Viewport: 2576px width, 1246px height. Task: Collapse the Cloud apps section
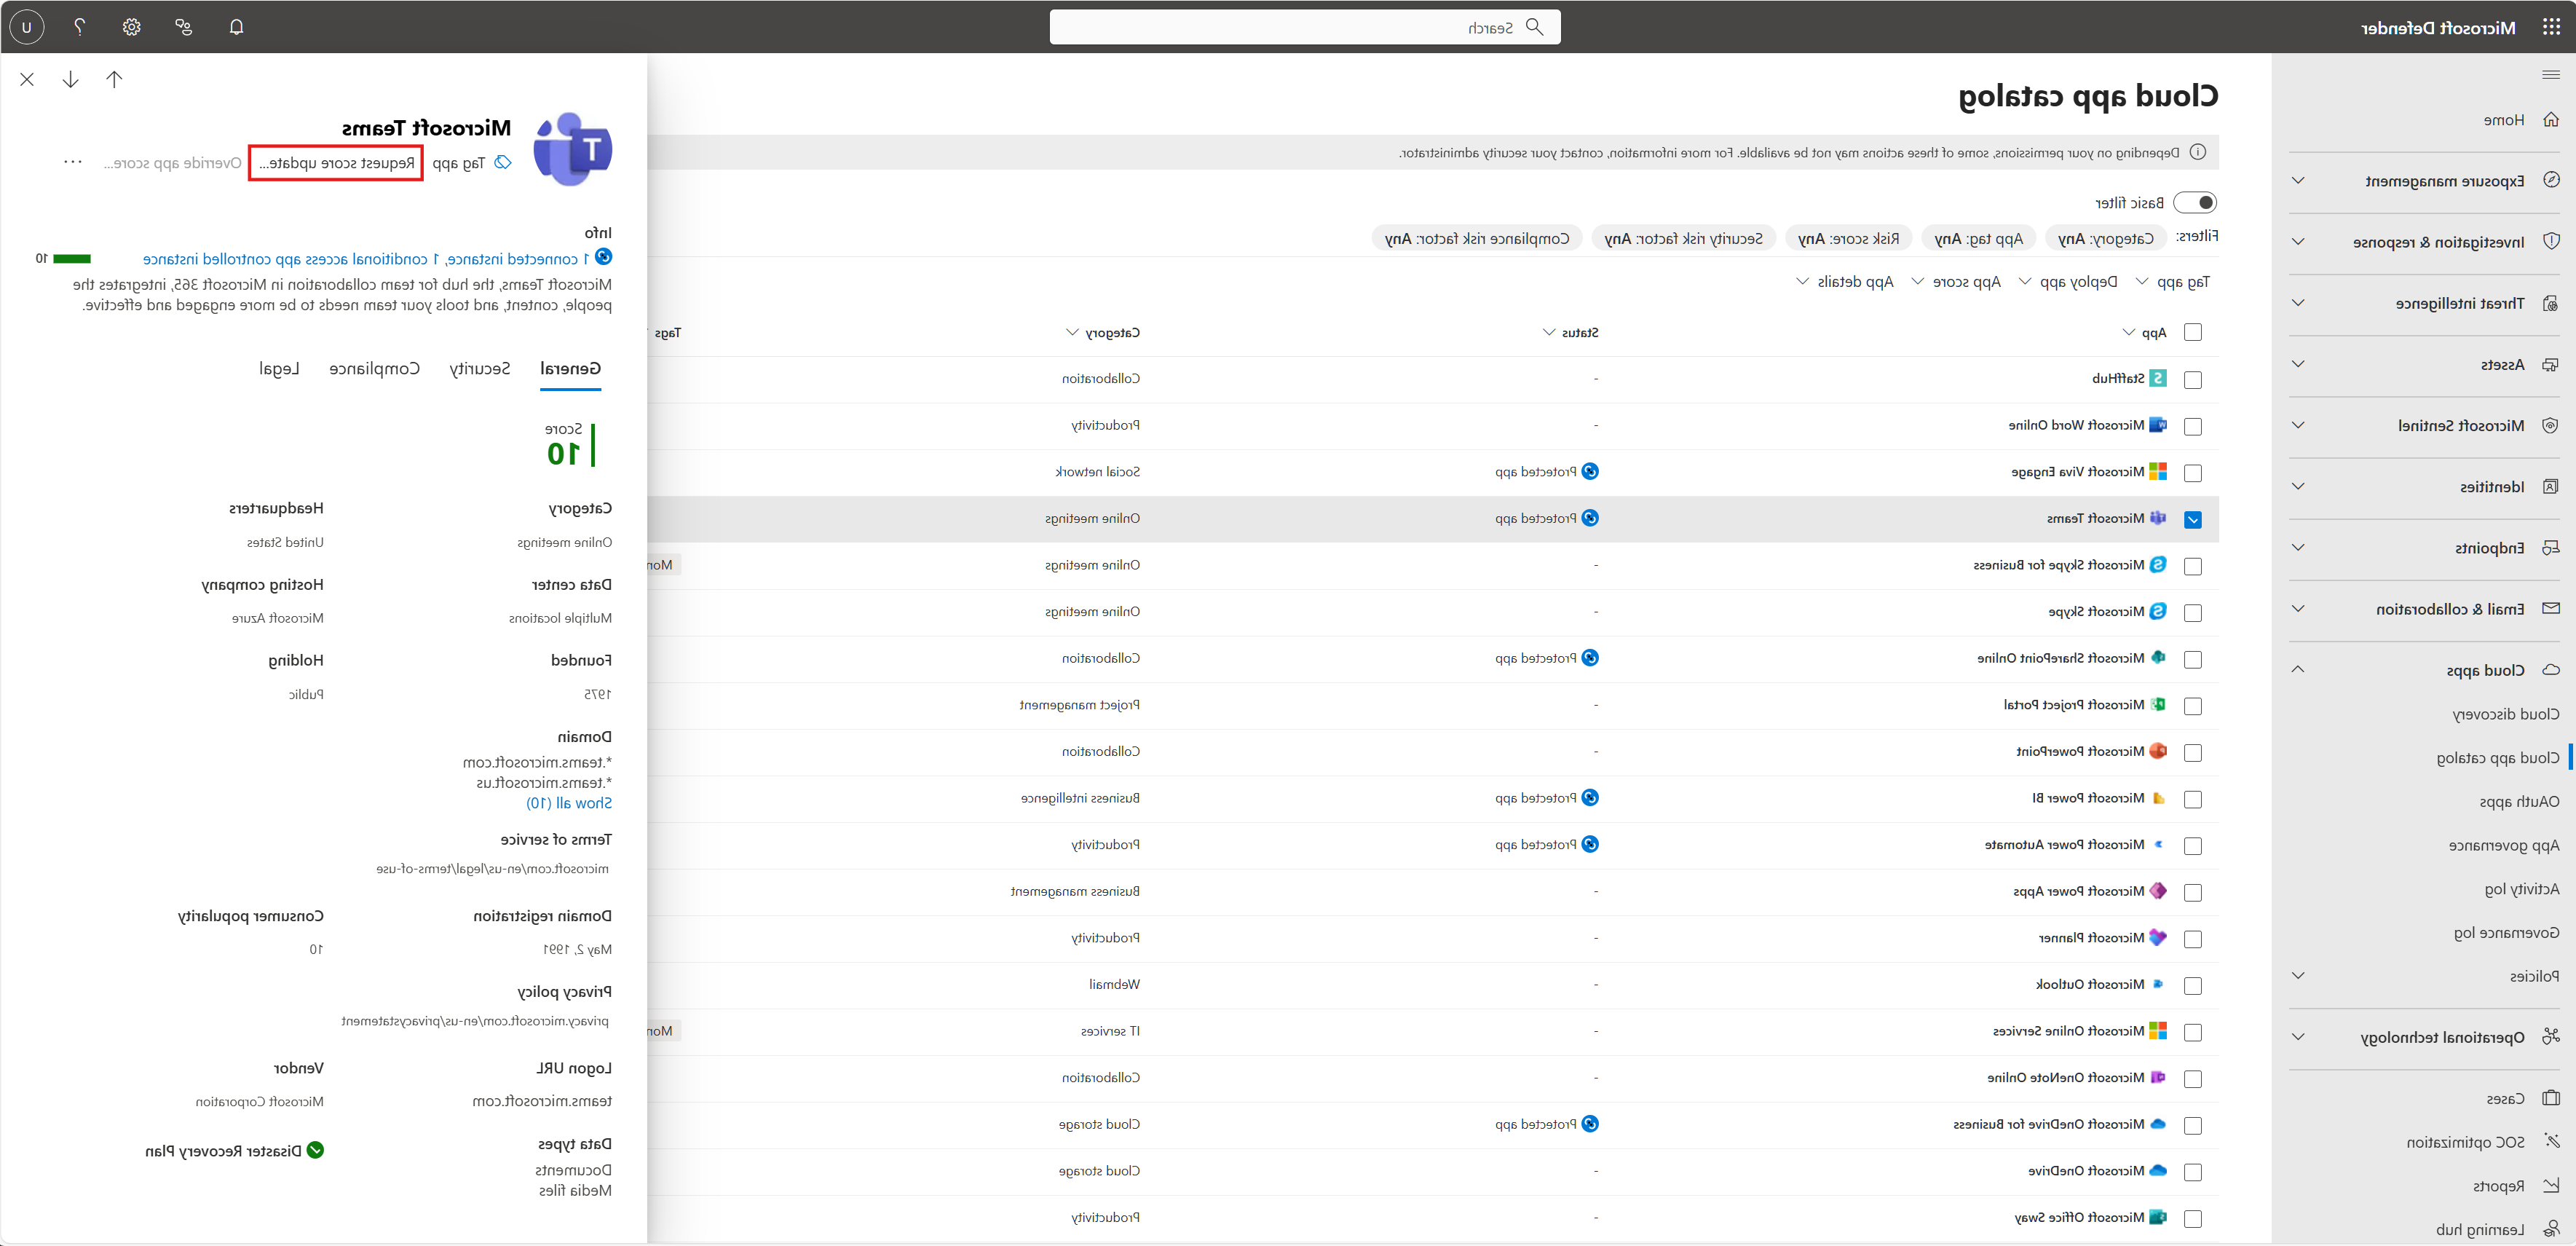click(2298, 670)
